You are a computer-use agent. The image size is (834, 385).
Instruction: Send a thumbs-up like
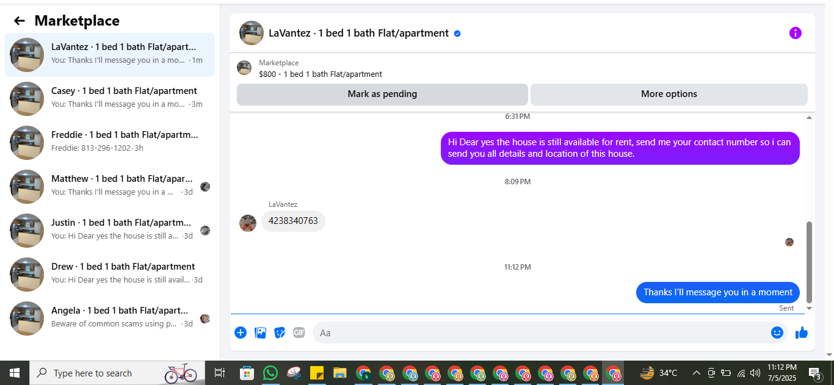(802, 333)
